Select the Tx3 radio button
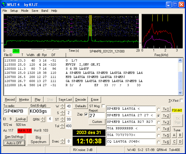This screenshot has width=186, height=154. 159,122
